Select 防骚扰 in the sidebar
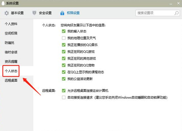The image size is (182, 131). coord(10,43)
